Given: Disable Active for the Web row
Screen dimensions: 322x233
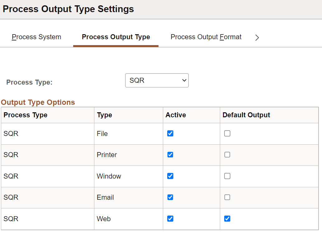Looking at the screenshot, I should (x=170, y=219).
